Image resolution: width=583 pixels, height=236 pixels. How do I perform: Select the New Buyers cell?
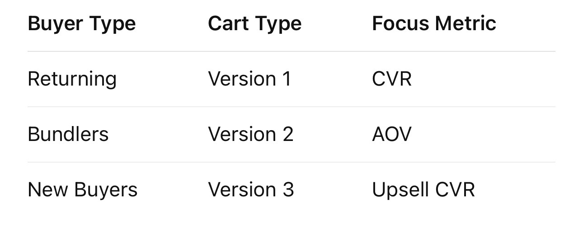click(x=82, y=190)
